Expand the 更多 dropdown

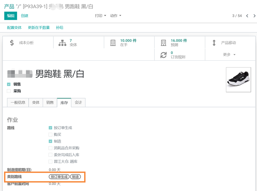229,55
